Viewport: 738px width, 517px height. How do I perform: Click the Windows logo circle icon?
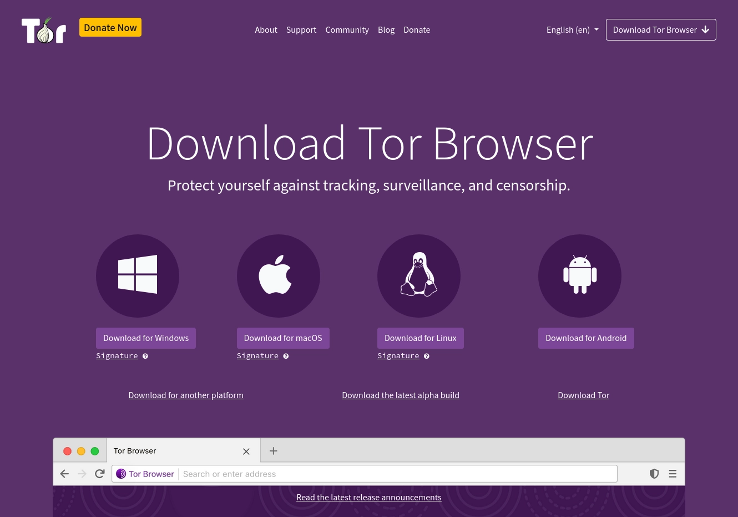coord(138,276)
